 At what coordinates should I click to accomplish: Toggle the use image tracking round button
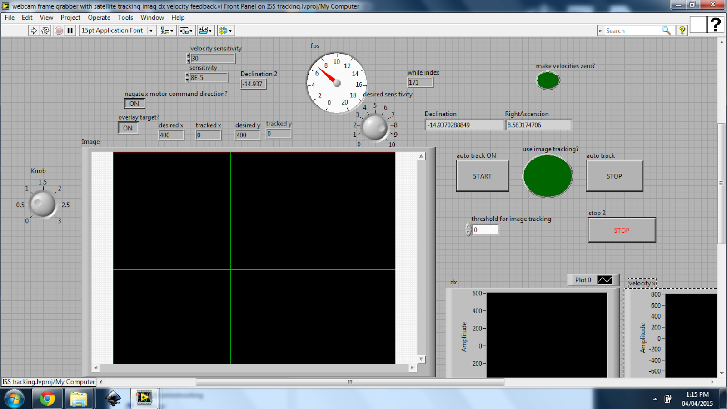pos(548,176)
